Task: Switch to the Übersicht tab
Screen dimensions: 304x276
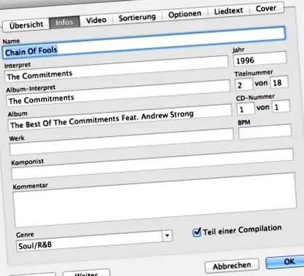Action: click(26, 25)
